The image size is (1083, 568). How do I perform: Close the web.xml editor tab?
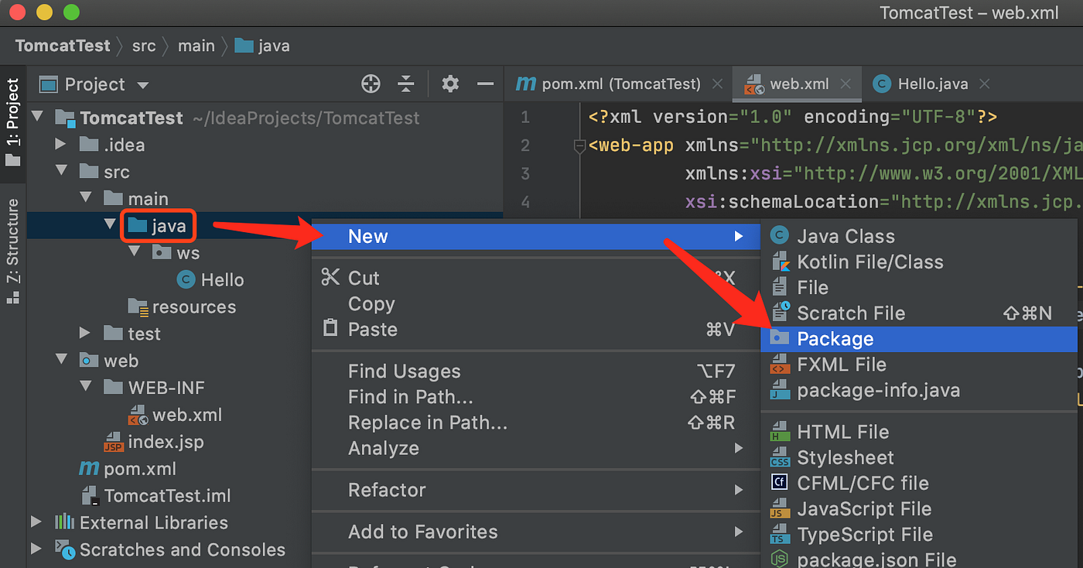[x=846, y=84]
